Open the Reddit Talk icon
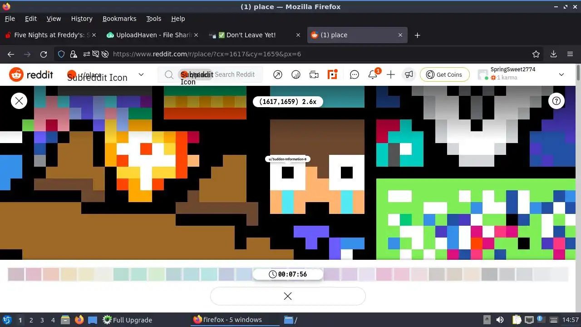This screenshot has height=327, width=581. click(314, 75)
